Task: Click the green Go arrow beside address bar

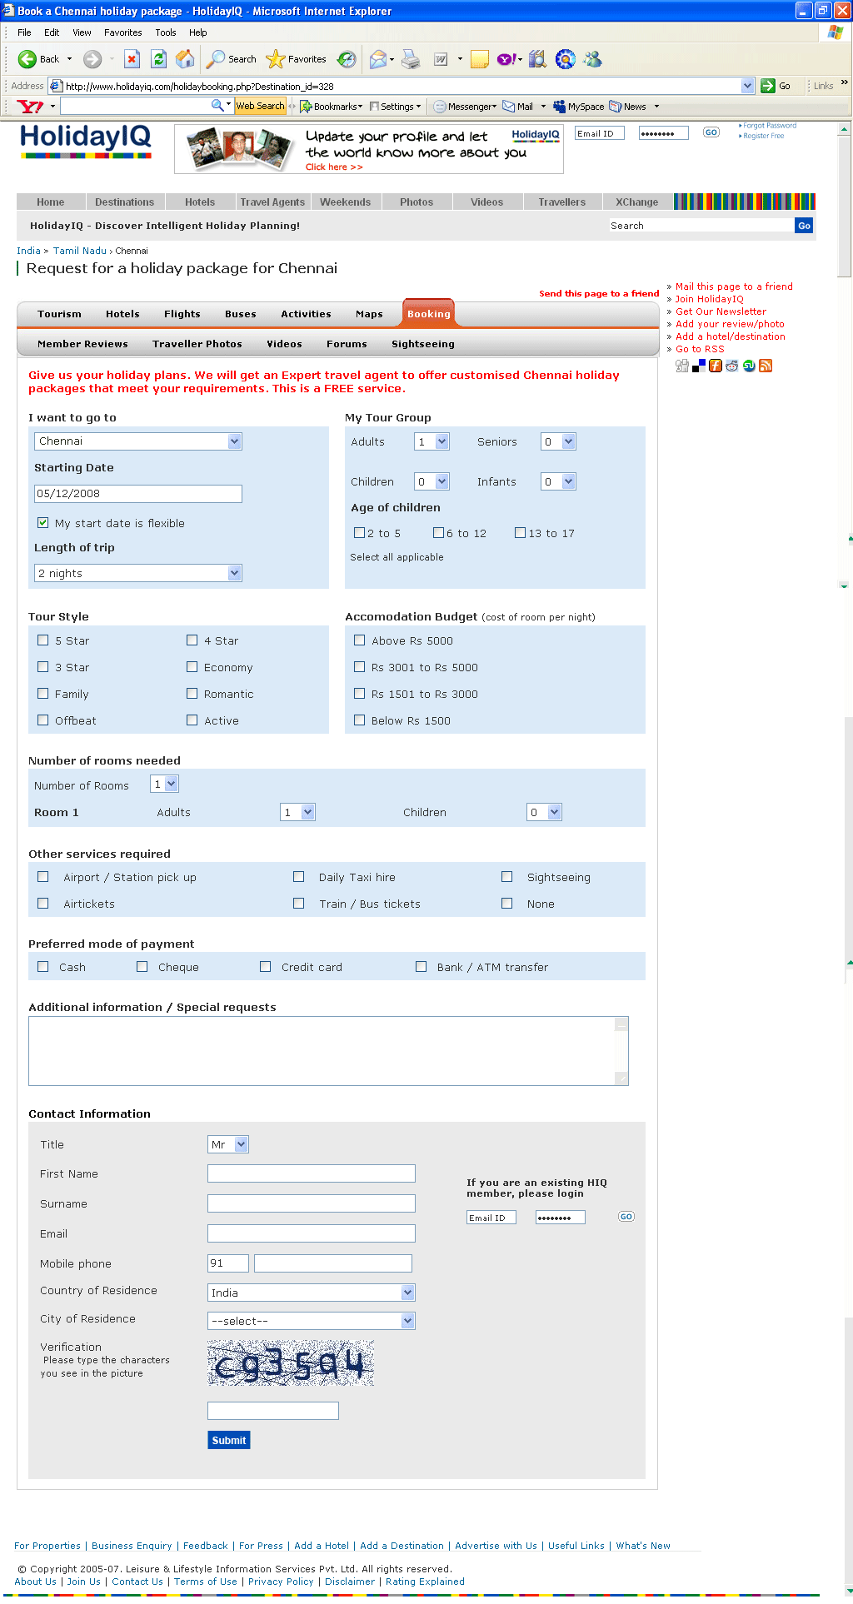Action: coord(768,86)
